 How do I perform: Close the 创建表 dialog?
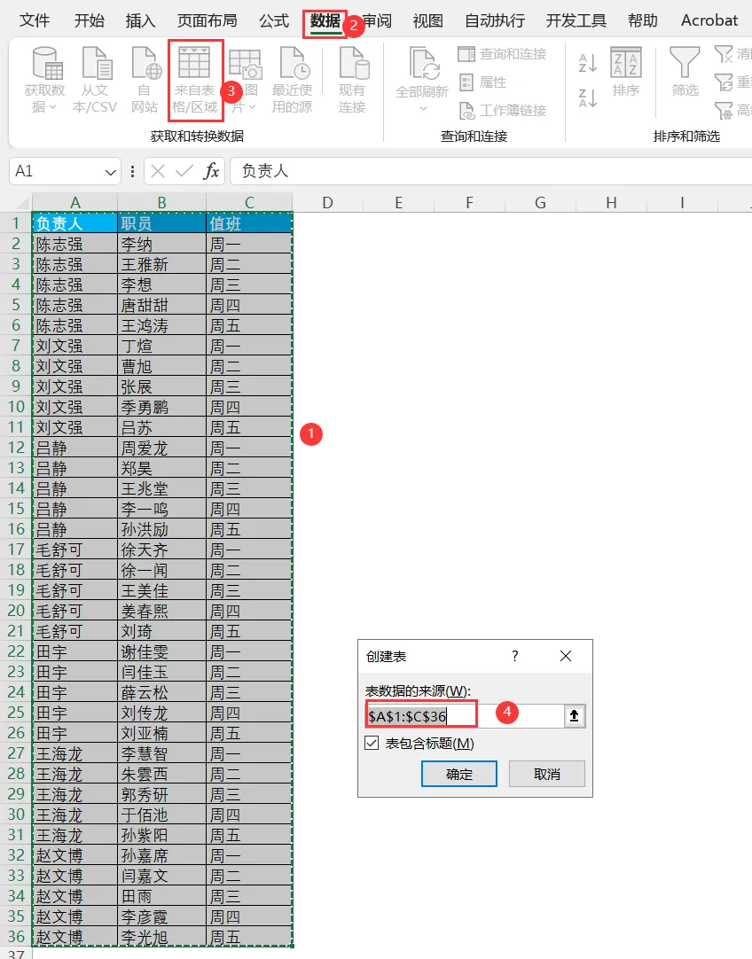(566, 656)
